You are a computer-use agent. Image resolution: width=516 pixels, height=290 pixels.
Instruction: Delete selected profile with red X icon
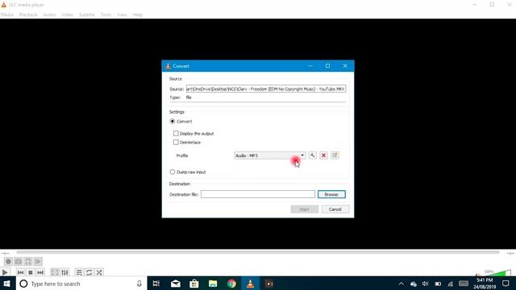tap(323, 155)
